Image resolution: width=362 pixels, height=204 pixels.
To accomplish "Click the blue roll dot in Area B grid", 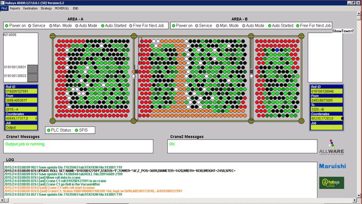I will [x=277, y=50].
